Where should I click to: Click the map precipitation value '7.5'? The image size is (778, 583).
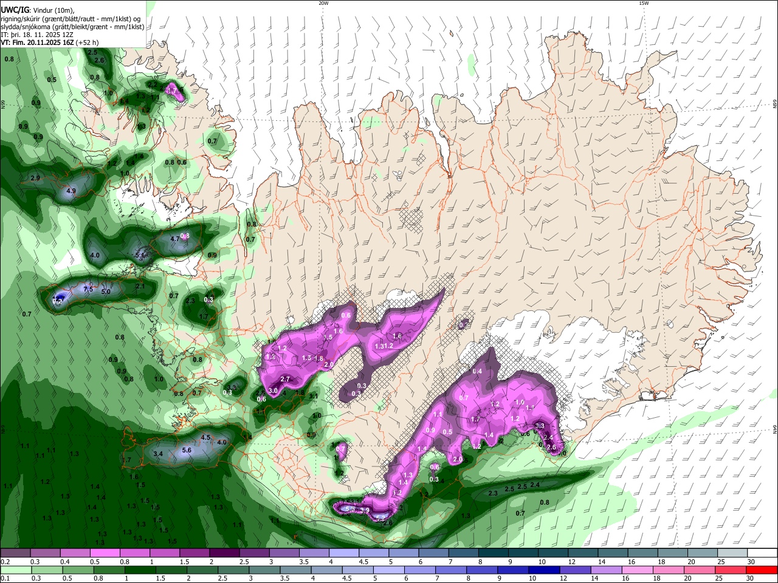pyautogui.click(x=88, y=289)
